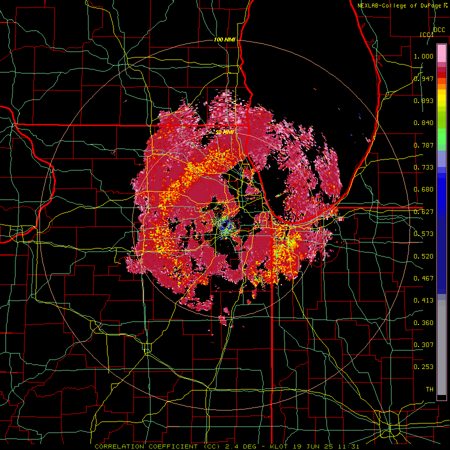
Task: Click the 0.733 scale value
Action: pos(423,167)
